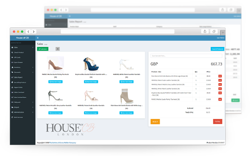Remove the MARVEL White Patent Leather Sandals row
This screenshot has height=156, width=250.
220,88
